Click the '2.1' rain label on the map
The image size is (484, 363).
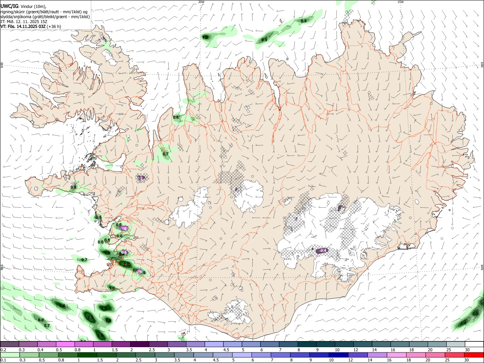click(90, 318)
